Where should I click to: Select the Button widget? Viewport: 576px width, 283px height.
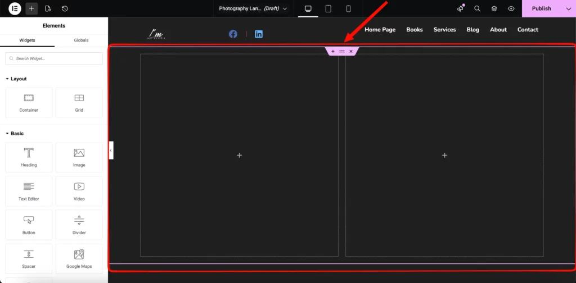[29, 225]
